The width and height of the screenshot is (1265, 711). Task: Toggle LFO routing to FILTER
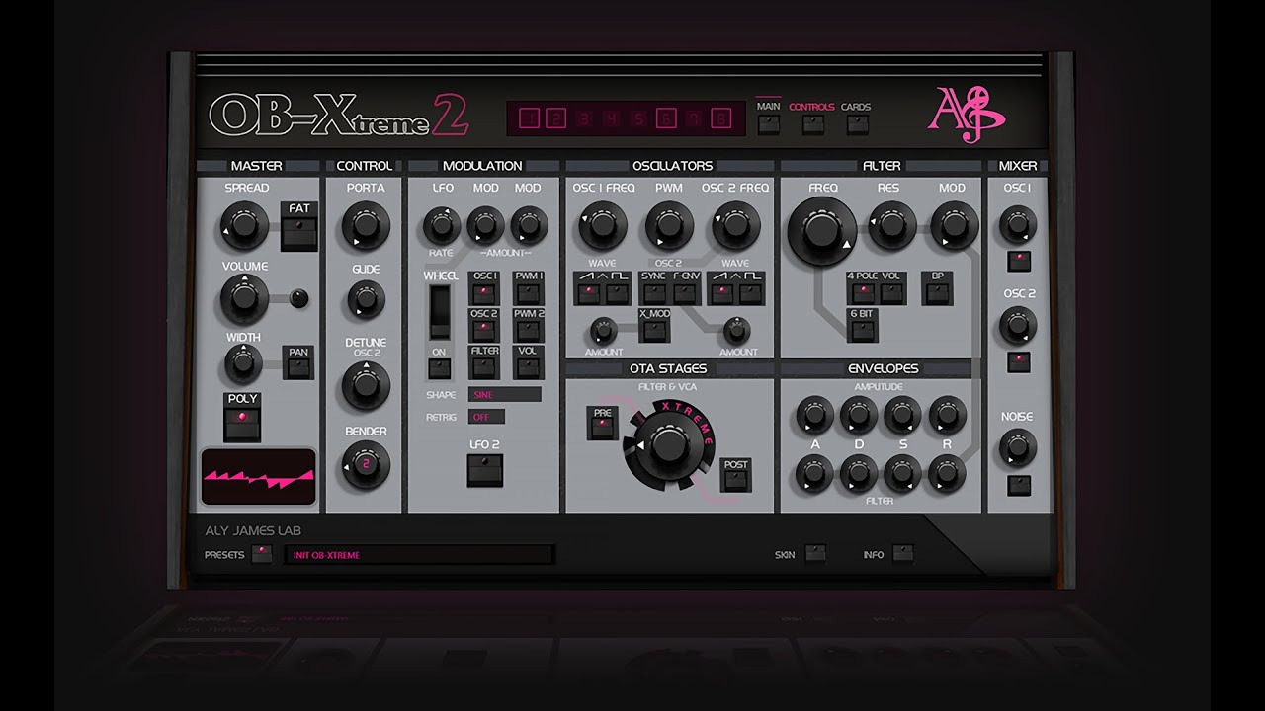tap(483, 368)
